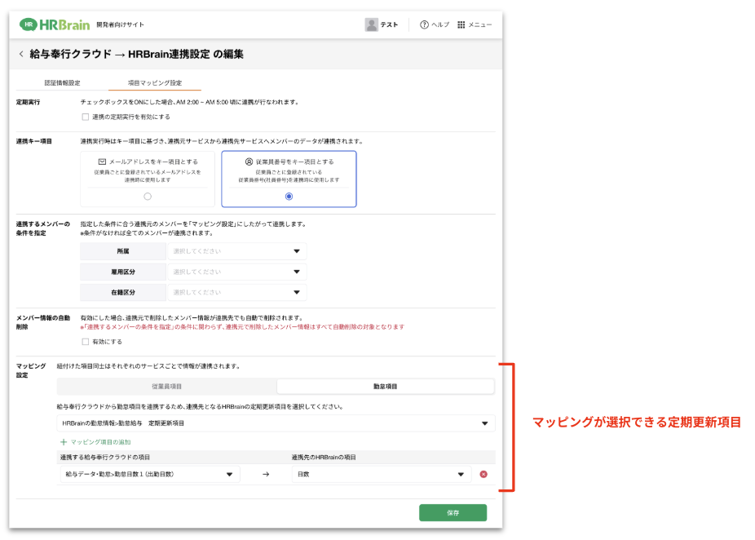Enable automatic member deletion checkbox
The width and height of the screenshot is (755, 540).
[86, 342]
